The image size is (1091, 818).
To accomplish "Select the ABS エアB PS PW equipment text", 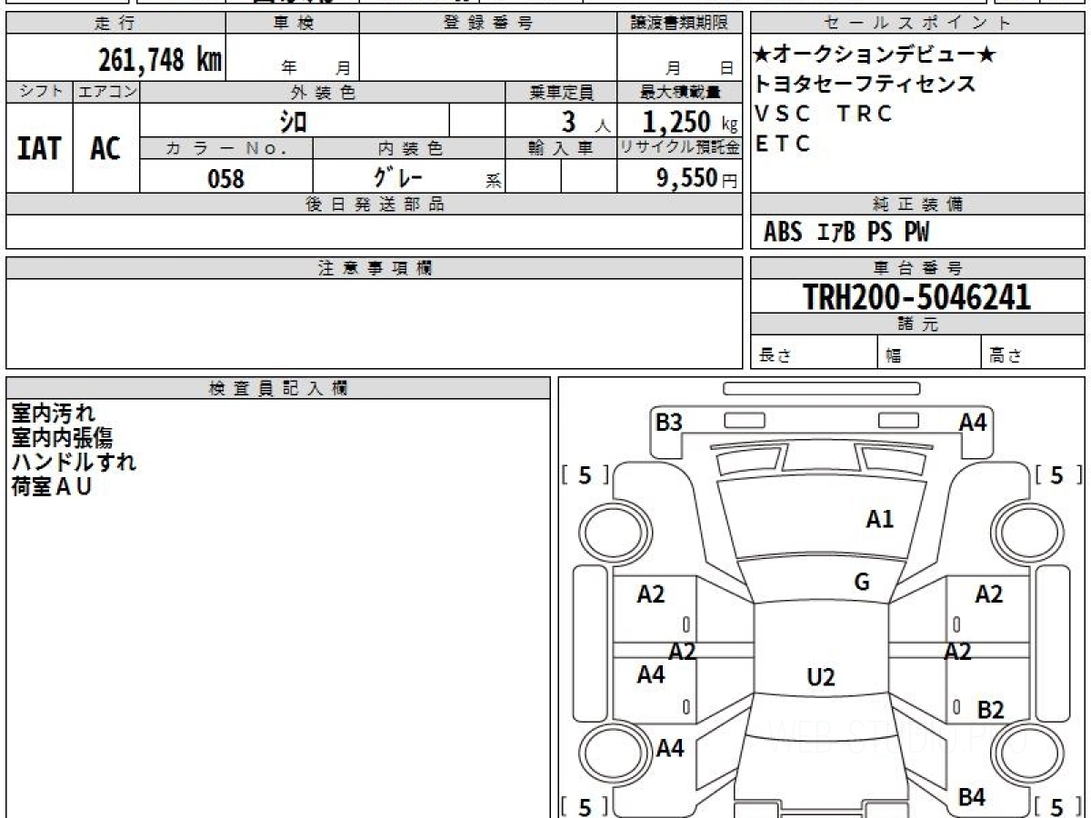I will 846,233.
